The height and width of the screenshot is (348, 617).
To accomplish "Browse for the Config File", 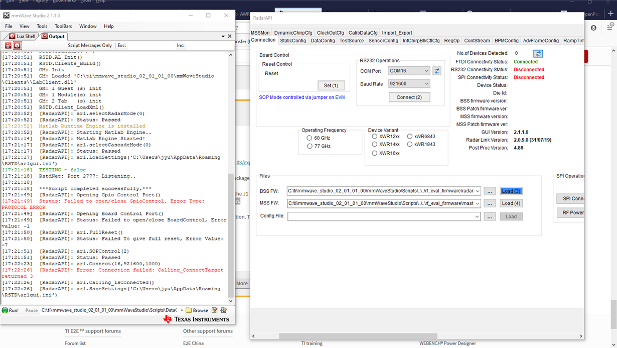I will click(490, 216).
